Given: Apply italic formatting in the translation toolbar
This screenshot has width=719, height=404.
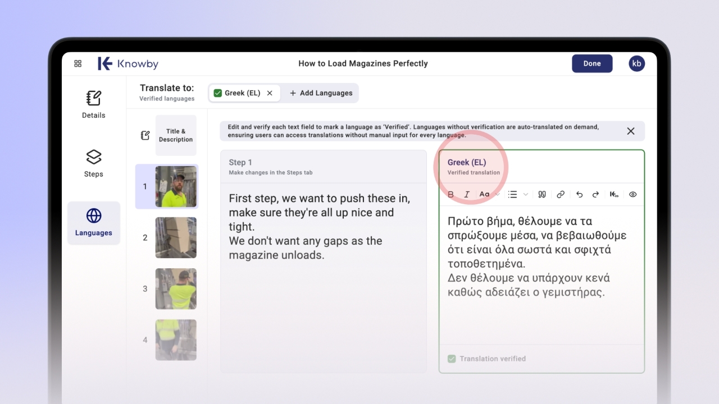Looking at the screenshot, I should tap(467, 195).
